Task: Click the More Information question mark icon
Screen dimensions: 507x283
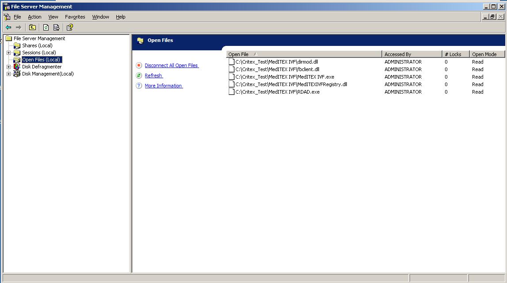Action: 139,86
